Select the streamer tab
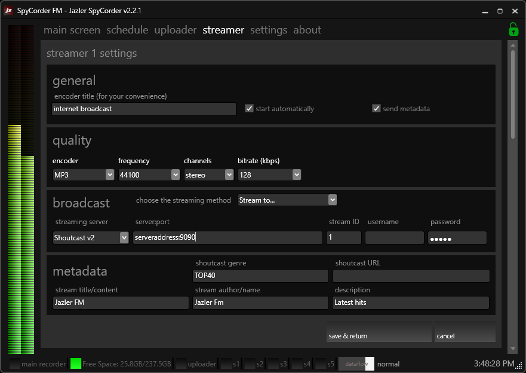 [x=223, y=30]
